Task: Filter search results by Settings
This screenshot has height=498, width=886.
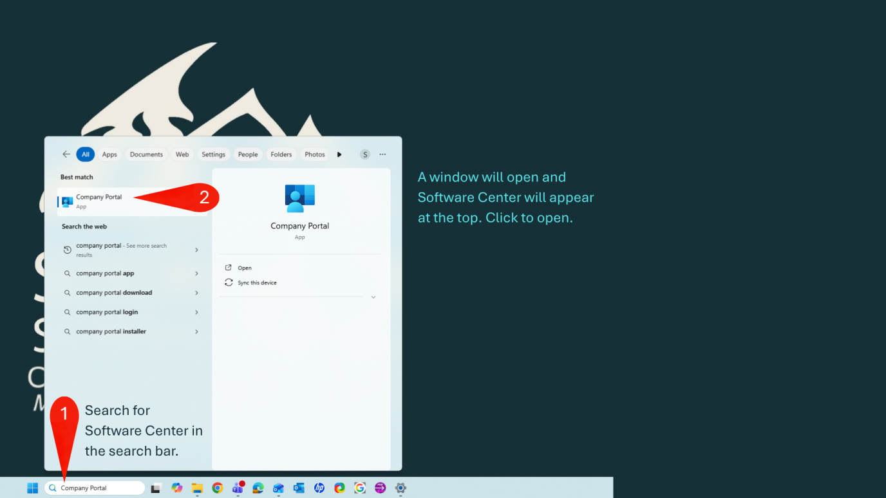Action: point(213,154)
